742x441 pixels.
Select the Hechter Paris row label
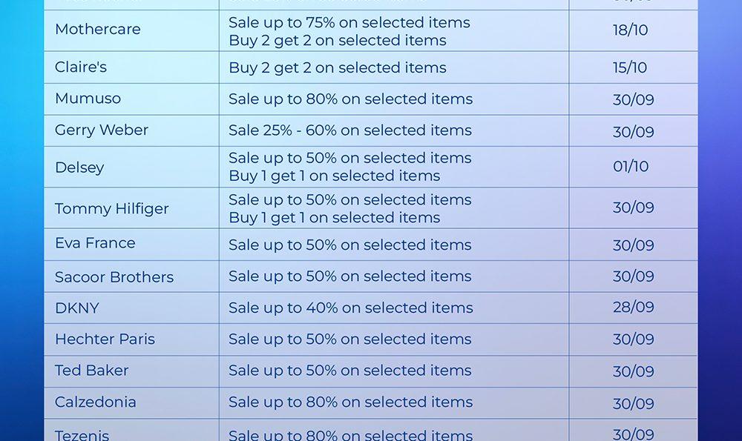105,339
